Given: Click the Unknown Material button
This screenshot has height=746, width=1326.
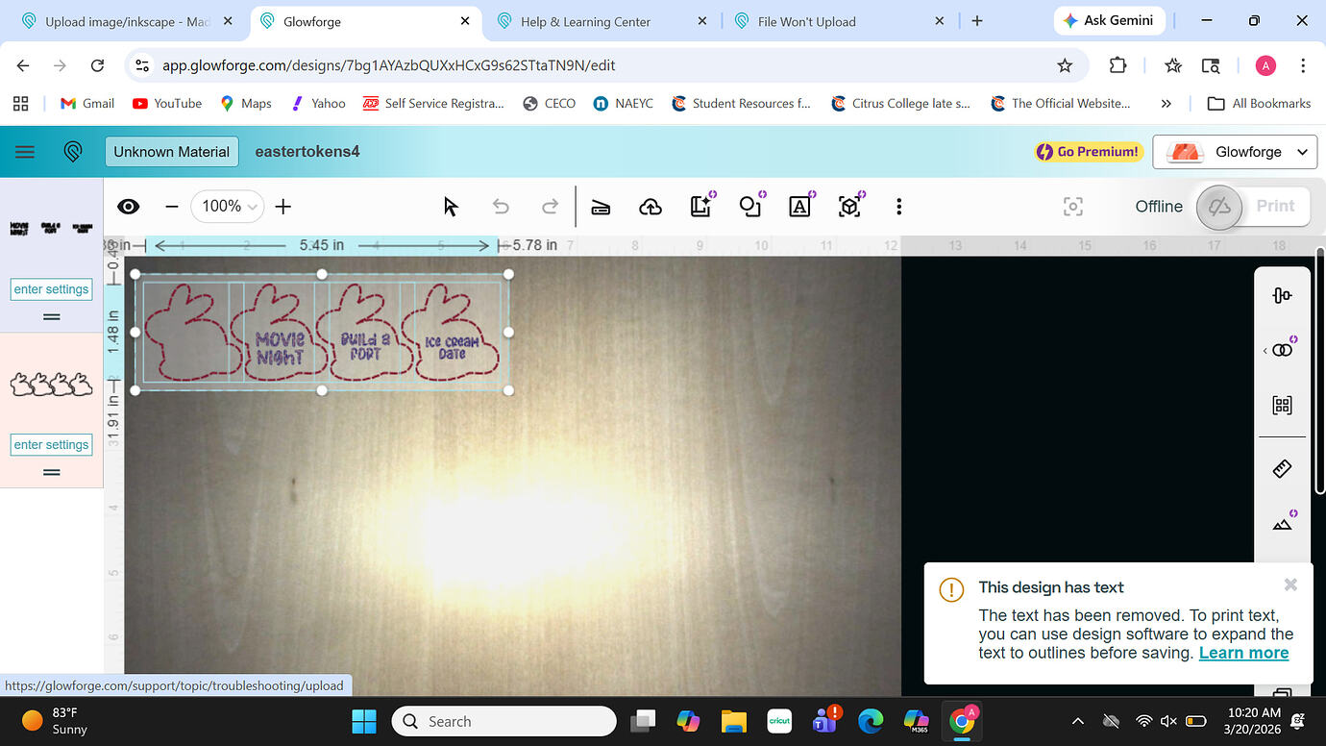Looking at the screenshot, I should coord(172,152).
